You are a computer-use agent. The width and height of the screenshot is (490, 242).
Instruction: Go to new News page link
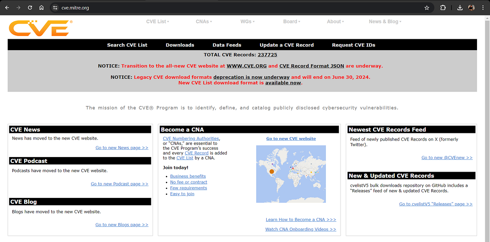coord(122,148)
